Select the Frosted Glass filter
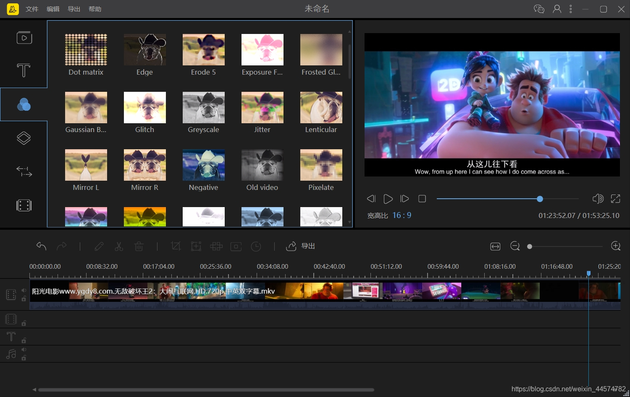Screen dimensions: 630x397 tap(321, 49)
